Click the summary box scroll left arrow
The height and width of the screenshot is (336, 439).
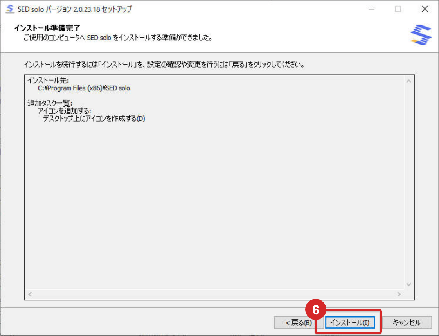[30, 294]
